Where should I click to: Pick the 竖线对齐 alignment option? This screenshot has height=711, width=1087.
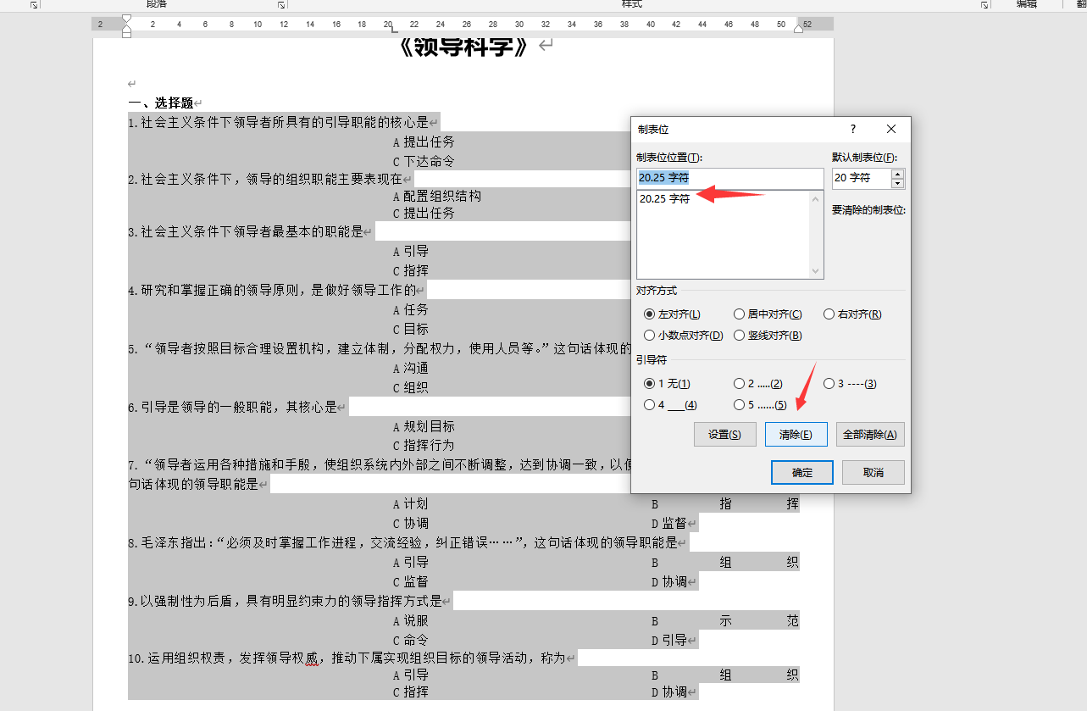pos(740,336)
